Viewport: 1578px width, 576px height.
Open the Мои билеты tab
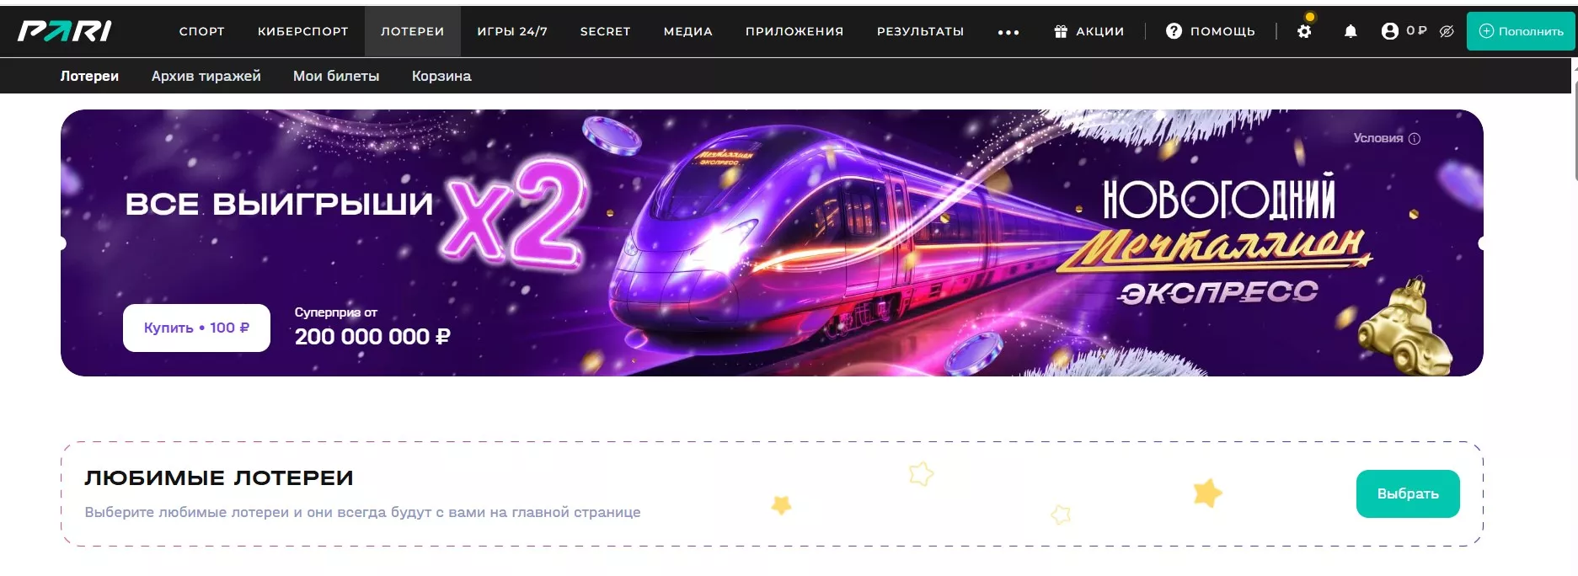pyautogui.click(x=336, y=76)
